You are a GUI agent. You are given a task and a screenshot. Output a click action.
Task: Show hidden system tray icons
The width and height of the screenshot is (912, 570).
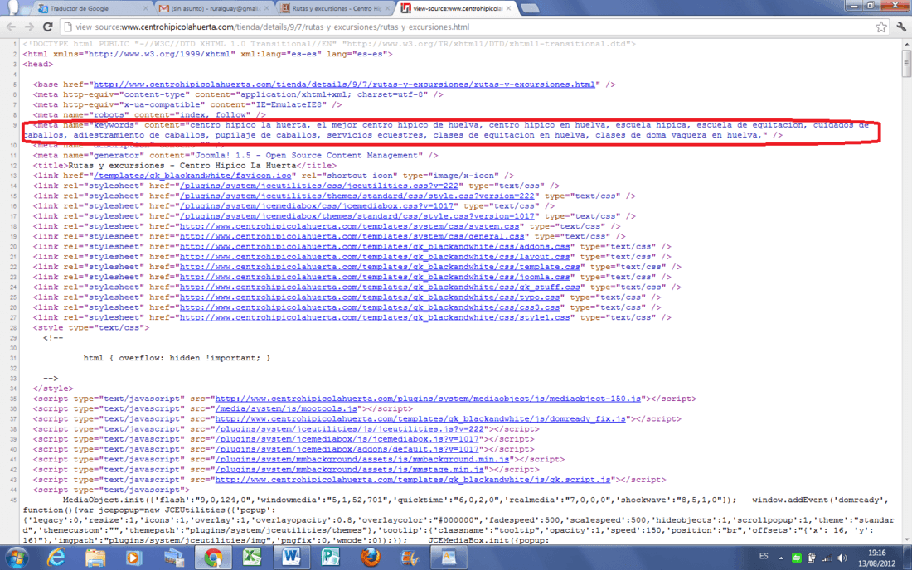point(781,558)
